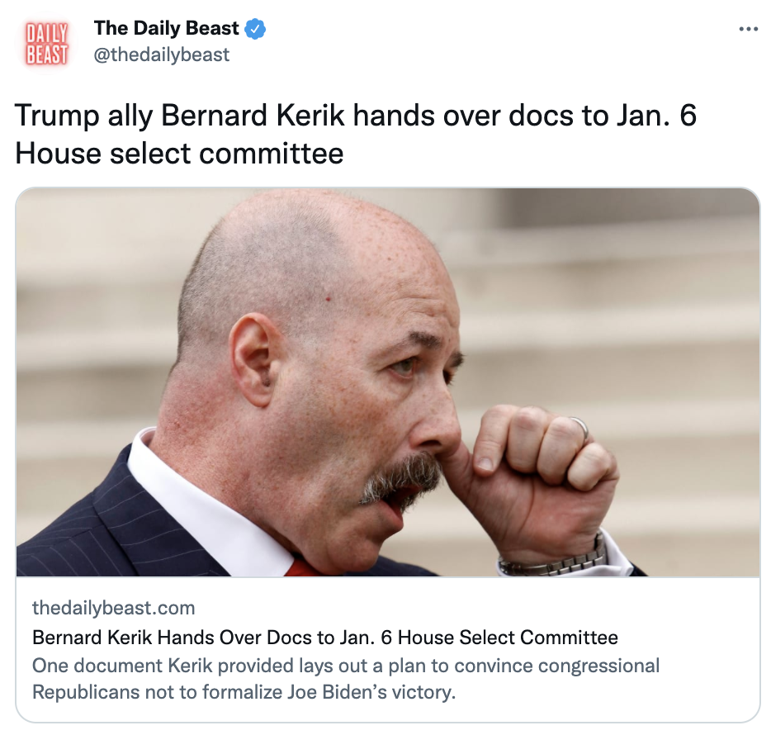
Task: Open the three-dot more options menu
Action: pyautogui.click(x=748, y=30)
